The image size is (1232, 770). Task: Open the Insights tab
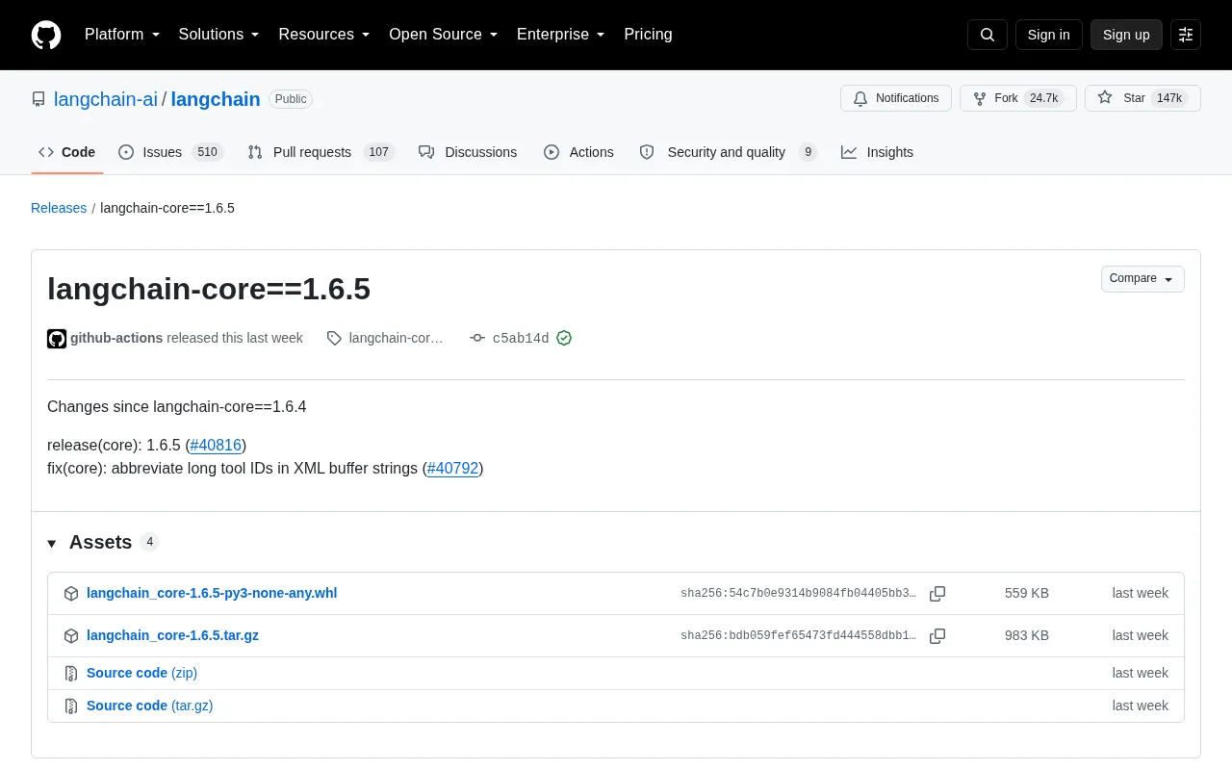877,152
